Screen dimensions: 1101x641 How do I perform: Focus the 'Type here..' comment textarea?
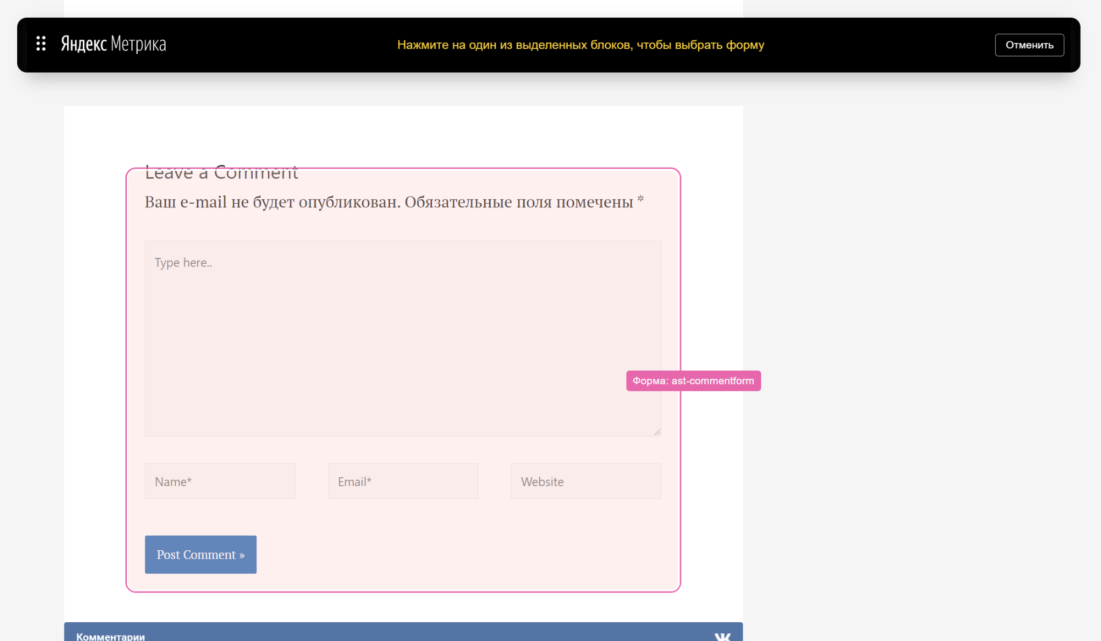[x=403, y=338]
